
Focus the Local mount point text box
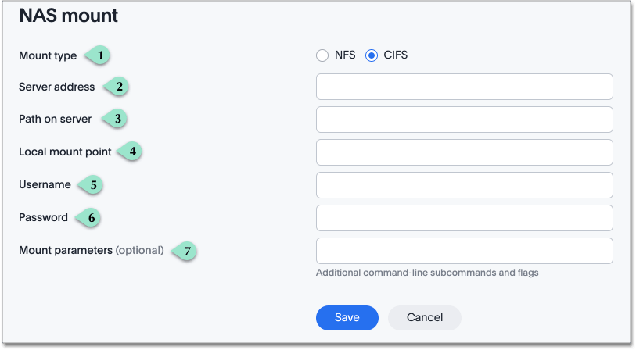point(464,152)
